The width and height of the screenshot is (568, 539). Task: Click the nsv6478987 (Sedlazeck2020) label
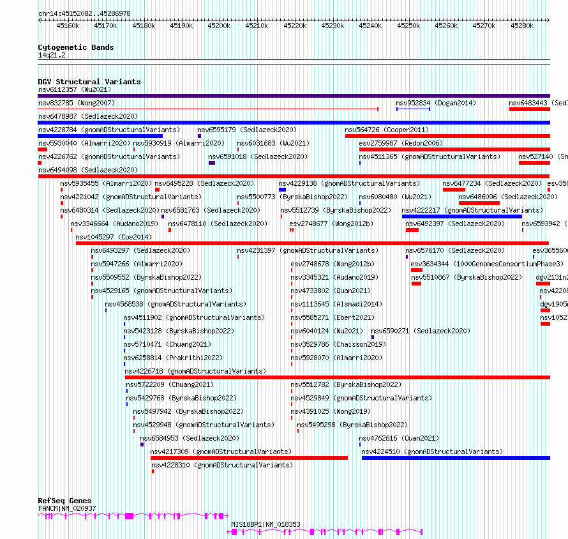88,116
